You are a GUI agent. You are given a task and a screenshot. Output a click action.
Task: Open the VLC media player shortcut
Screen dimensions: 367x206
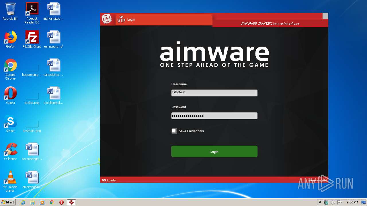coord(10,181)
